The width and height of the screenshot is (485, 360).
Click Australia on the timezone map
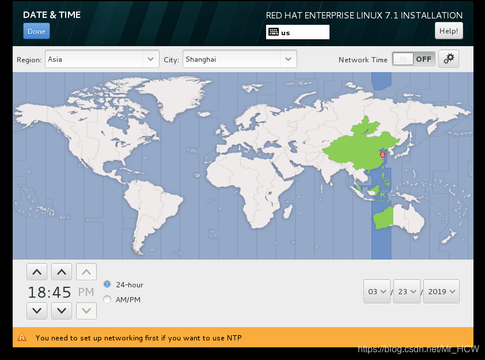(x=399, y=219)
